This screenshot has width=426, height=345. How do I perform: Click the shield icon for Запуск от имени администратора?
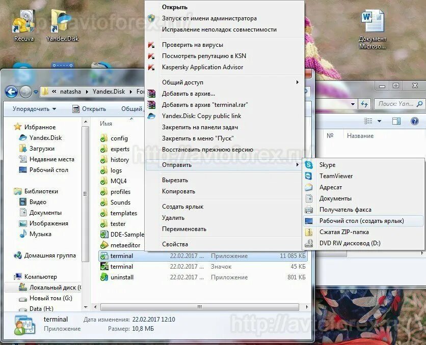(151, 18)
